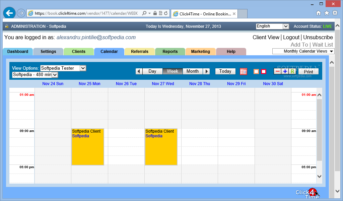The height and width of the screenshot is (201, 343).
Task: Open the Clients tab
Action: point(79,52)
